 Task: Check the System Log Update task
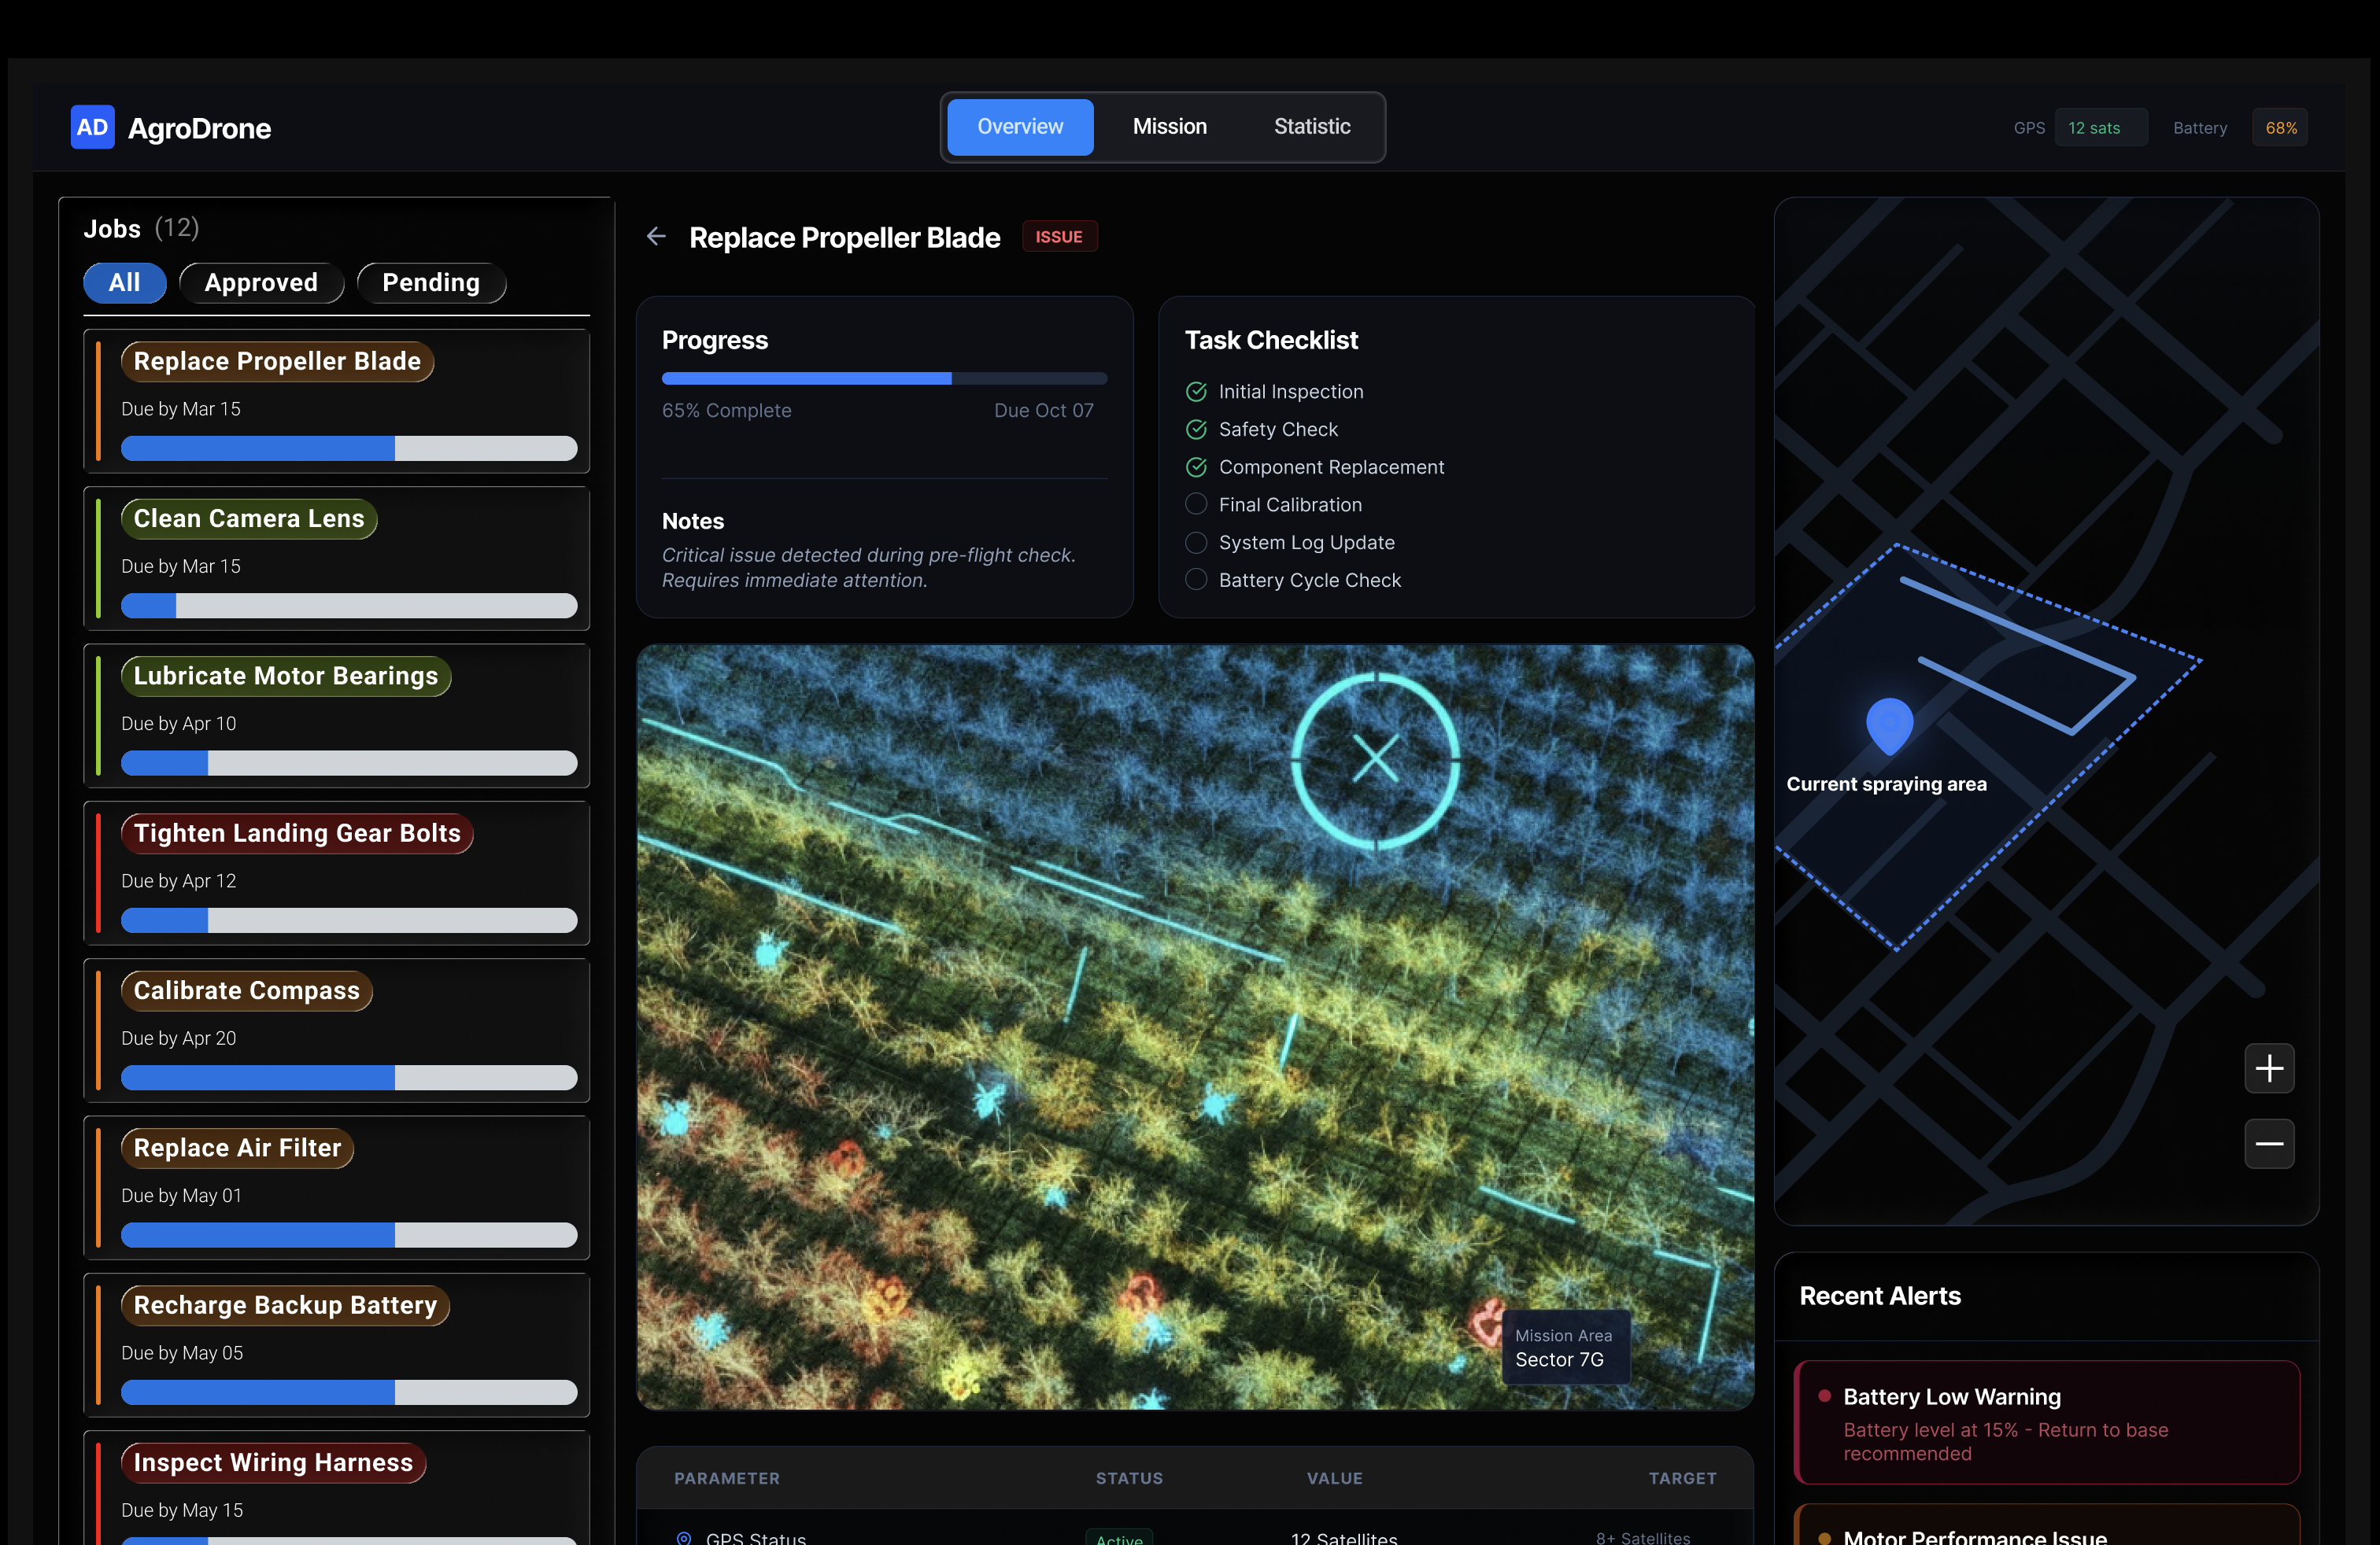tap(1196, 543)
